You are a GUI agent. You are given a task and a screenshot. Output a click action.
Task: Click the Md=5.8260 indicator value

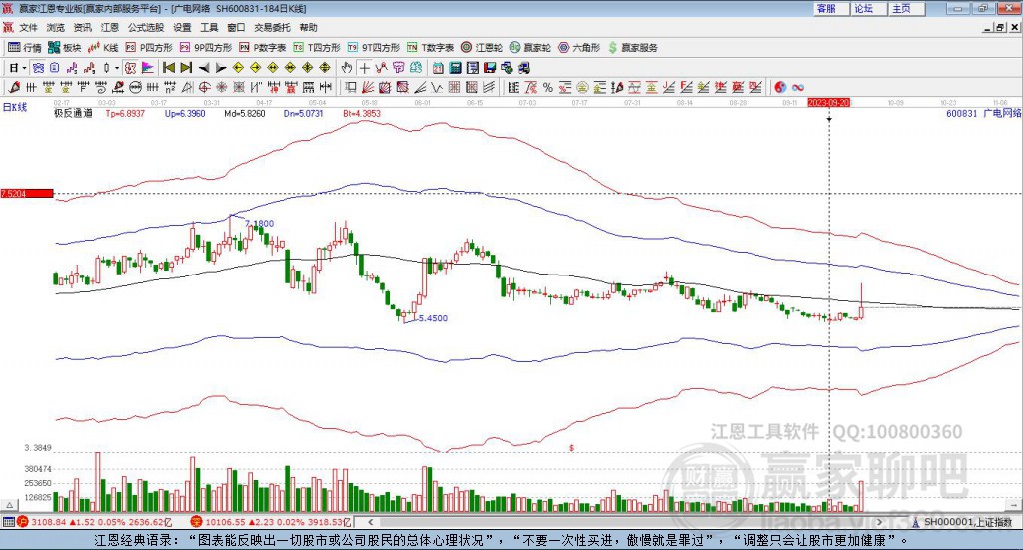pyautogui.click(x=245, y=113)
